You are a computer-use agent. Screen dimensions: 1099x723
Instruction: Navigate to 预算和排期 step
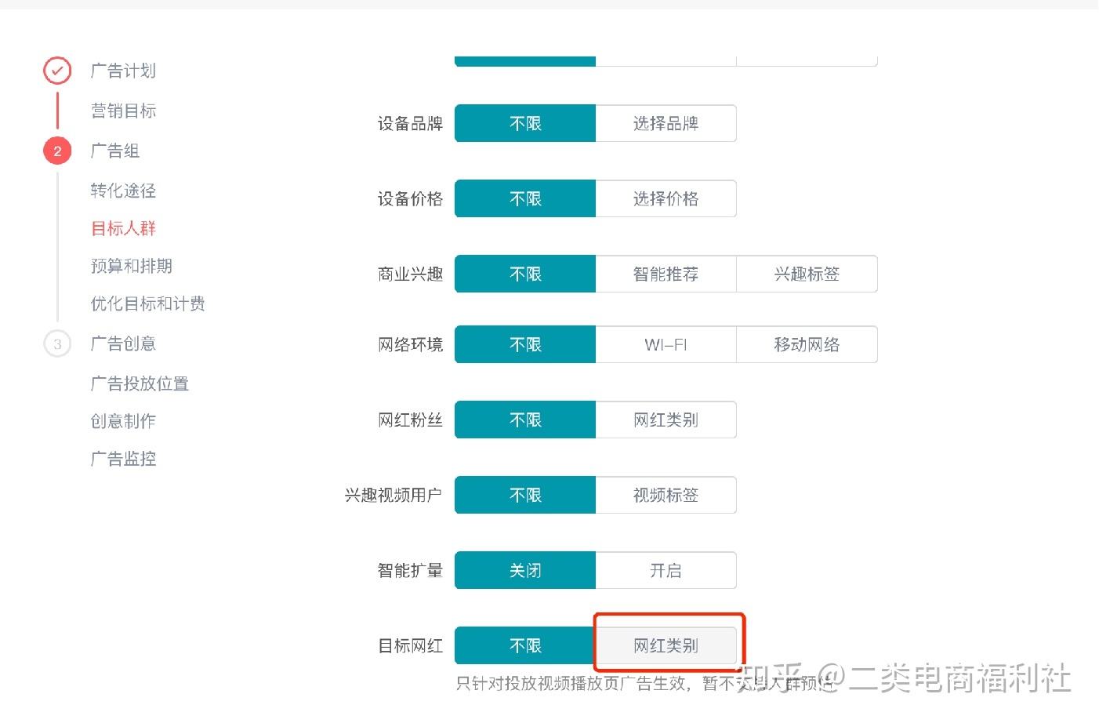pos(130,266)
